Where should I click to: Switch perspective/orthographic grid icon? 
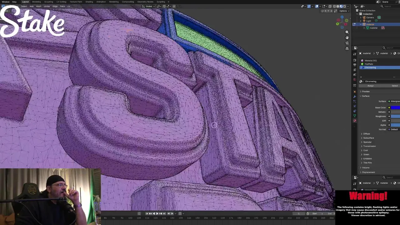347,48
